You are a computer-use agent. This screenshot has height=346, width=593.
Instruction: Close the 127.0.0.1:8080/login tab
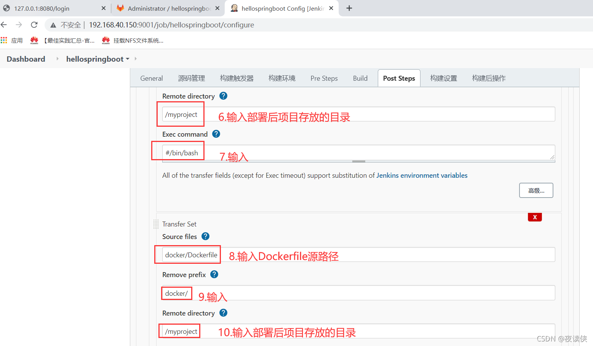(104, 8)
